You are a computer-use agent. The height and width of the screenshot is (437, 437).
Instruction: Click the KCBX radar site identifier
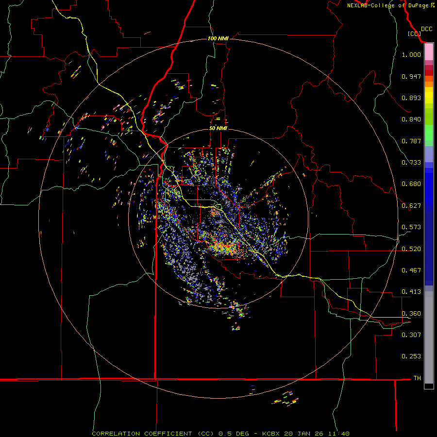271,434
